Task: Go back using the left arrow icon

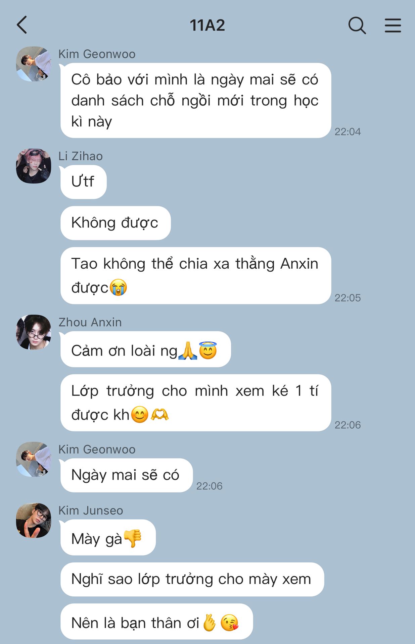Action: coord(22,25)
